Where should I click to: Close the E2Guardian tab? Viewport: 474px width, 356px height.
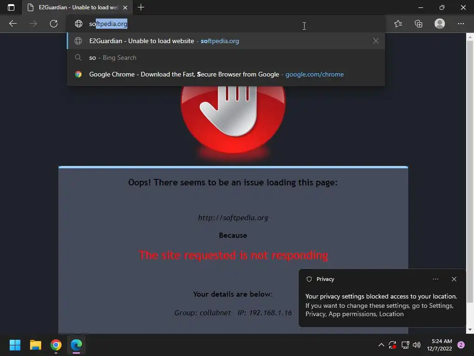click(125, 7)
